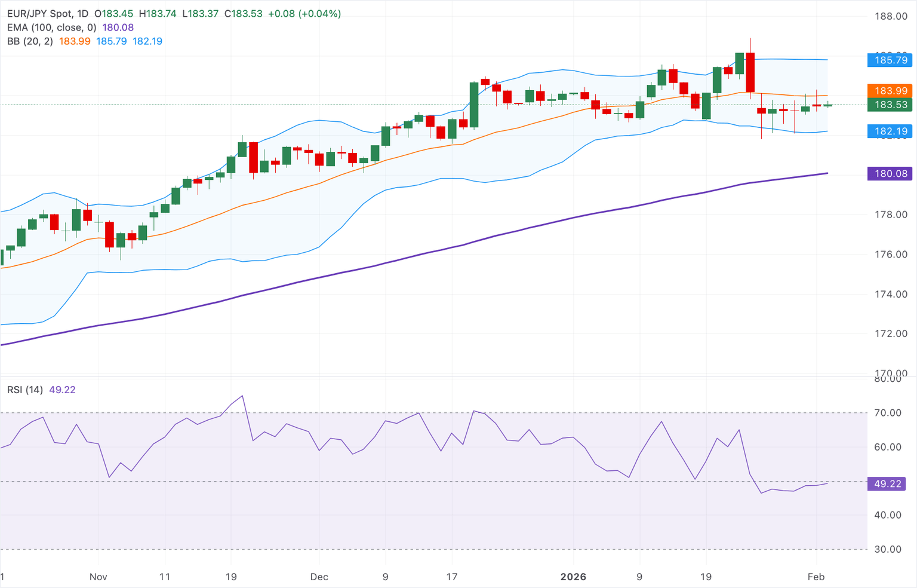Image resolution: width=917 pixels, height=588 pixels.
Task: Click the green 183.53 last price label
Action: click(890, 105)
